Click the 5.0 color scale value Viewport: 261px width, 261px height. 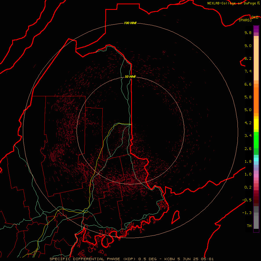click(x=248, y=110)
